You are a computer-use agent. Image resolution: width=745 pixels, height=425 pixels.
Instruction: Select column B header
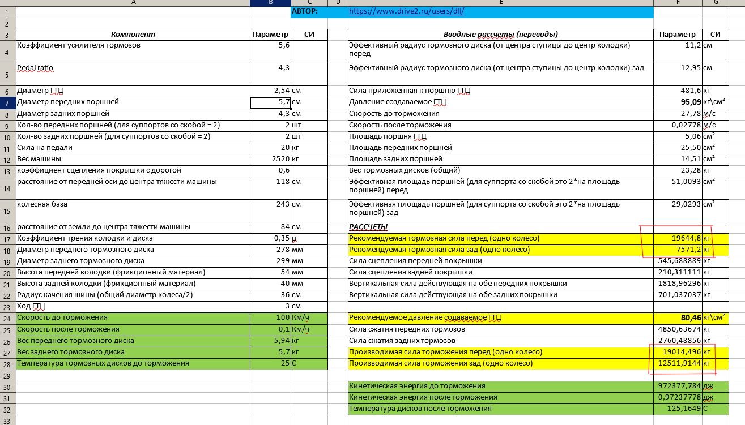(x=270, y=3)
